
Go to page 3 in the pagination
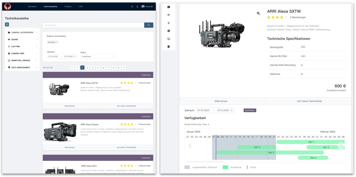(88, 68)
